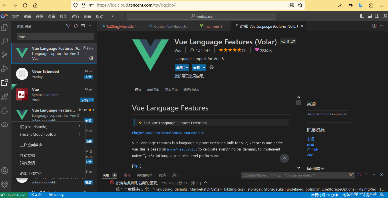Screen dimensions: 388x198
Task: Open customize layout icon in title bar
Action: click(384, 16)
